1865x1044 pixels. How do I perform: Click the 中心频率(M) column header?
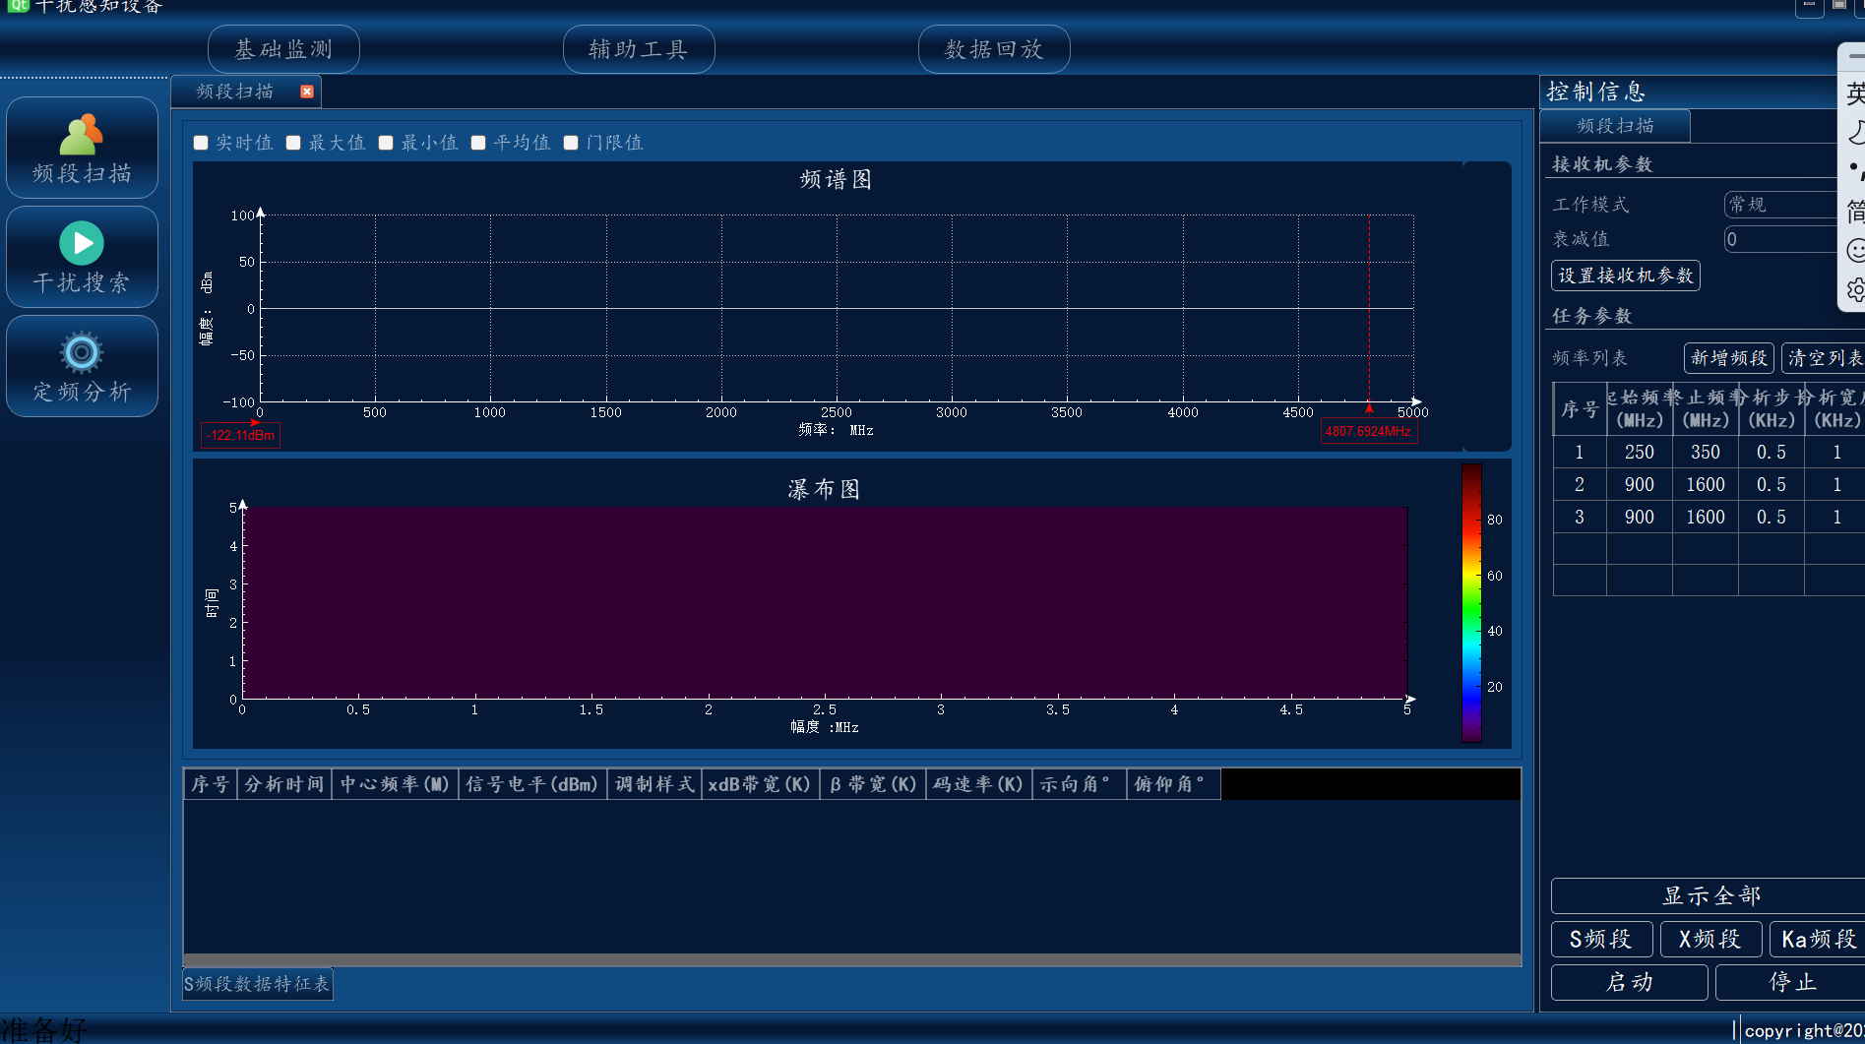tap(395, 784)
